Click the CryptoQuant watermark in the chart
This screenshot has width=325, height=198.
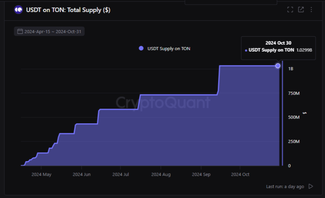point(163,102)
